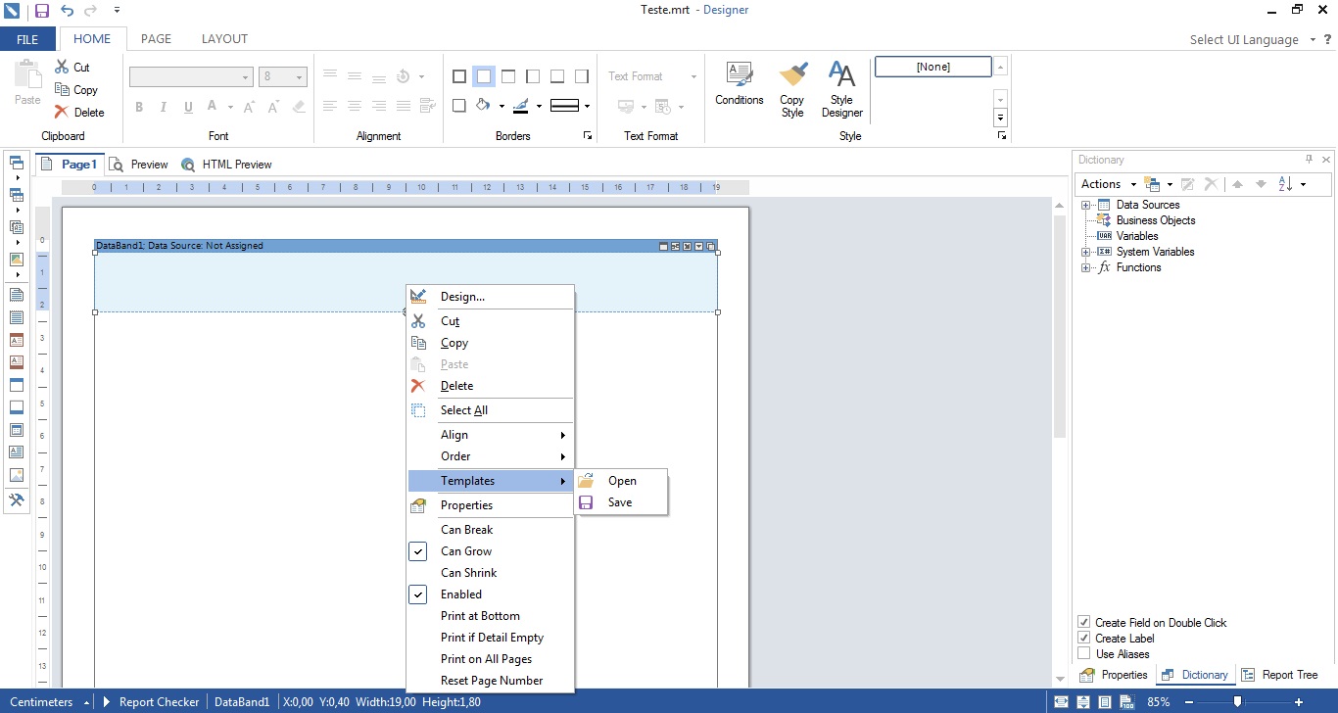Screen dimensions: 1338x713
Task: Click the Print if Detail Empty entry
Action: click(x=490, y=638)
